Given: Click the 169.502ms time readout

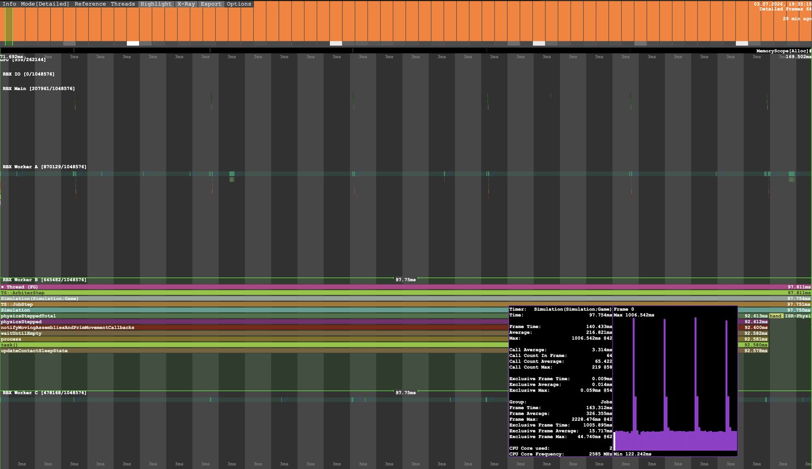Looking at the screenshot, I should tap(798, 57).
